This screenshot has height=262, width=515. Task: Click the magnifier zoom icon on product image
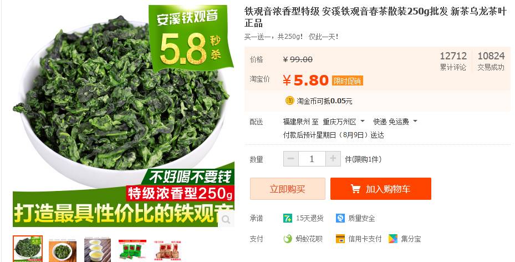226,220
